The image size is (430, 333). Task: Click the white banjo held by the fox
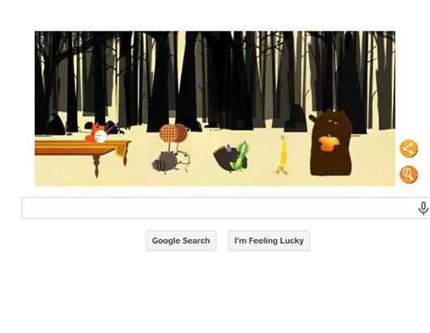[100, 136]
